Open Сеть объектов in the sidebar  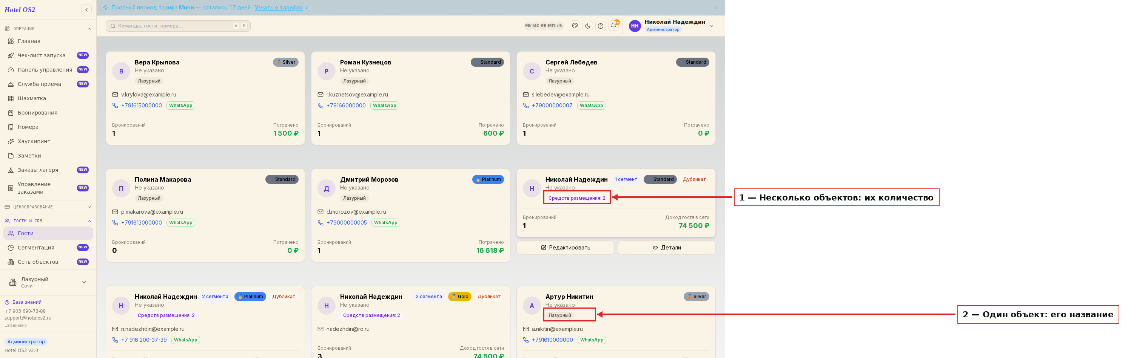click(x=48, y=262)
